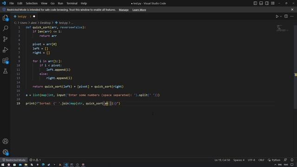
Task: Click line number 19 in the gutter
Action: pyautogui.click(x=18, y=103)
